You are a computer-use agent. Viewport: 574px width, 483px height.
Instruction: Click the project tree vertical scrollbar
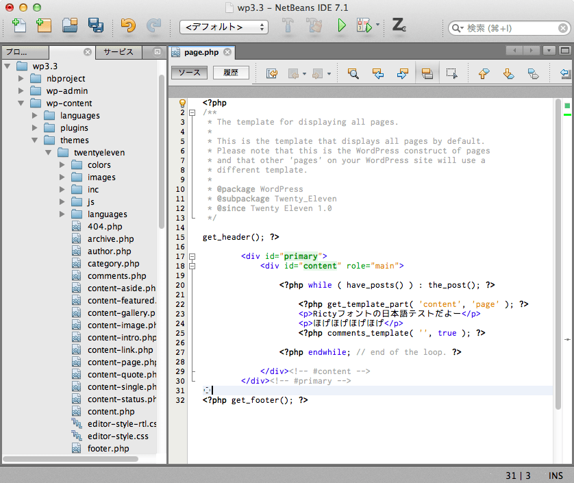click(162, 151)
